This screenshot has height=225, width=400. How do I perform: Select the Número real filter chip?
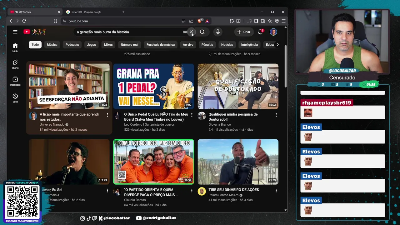(129, 45)
